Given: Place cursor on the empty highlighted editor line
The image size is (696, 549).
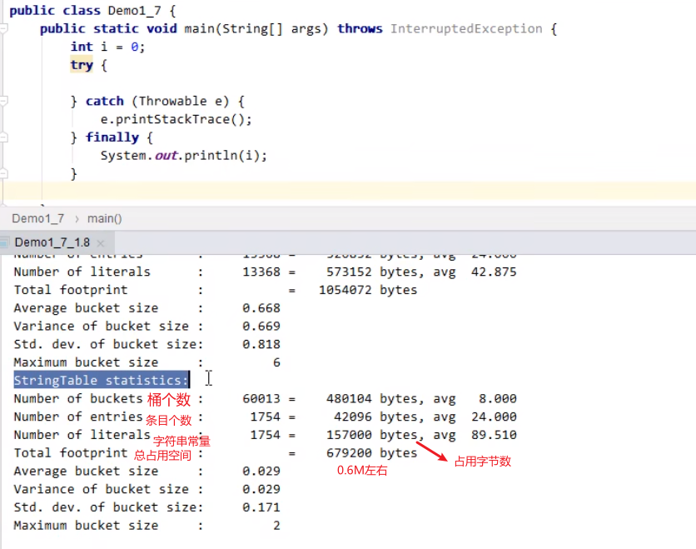Looking at the screenshot, I should click(x=333, y=192).
